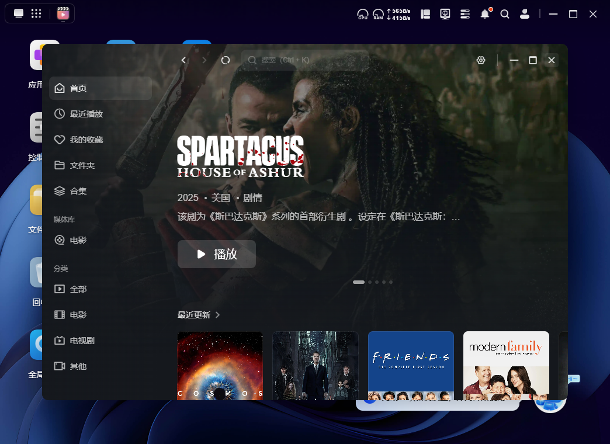Image resolution: width=610 pixels, height=444 pixels.
Task: Select the first carousel indicator
Action: coord(359,282)
